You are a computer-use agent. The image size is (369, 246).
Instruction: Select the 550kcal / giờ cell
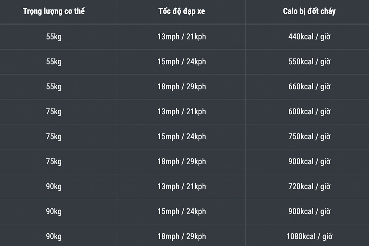click(309, 61)
